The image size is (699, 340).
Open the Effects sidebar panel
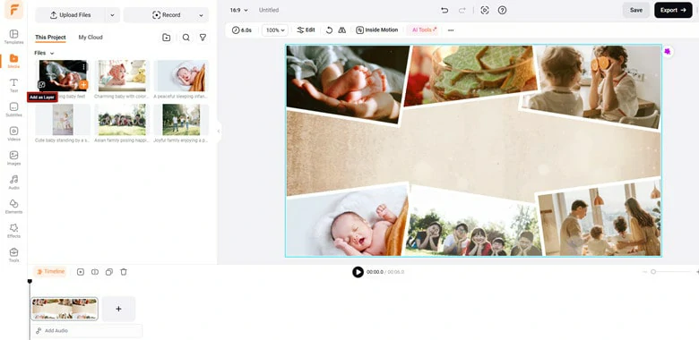point(13,231)
